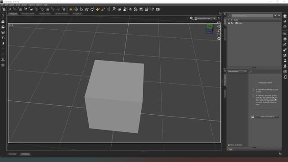Screen dimensions: 288x162
Task: Click the Open File folder icon
Action: [x=3, y=22]
